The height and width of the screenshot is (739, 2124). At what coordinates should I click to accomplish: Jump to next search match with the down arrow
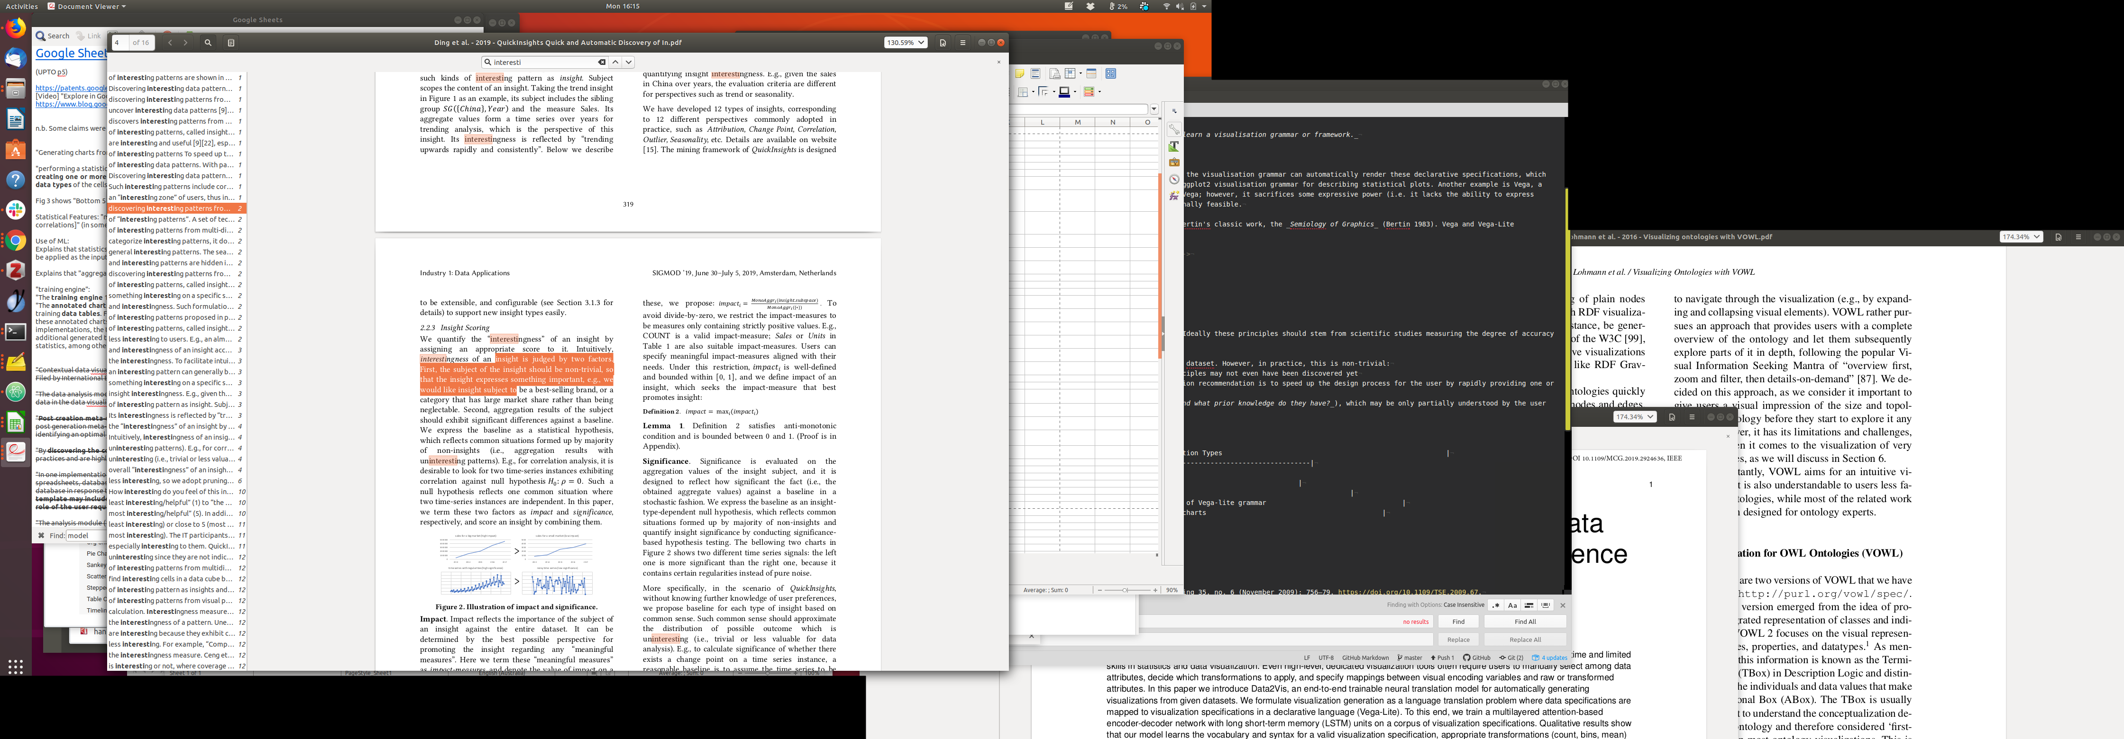628,62
